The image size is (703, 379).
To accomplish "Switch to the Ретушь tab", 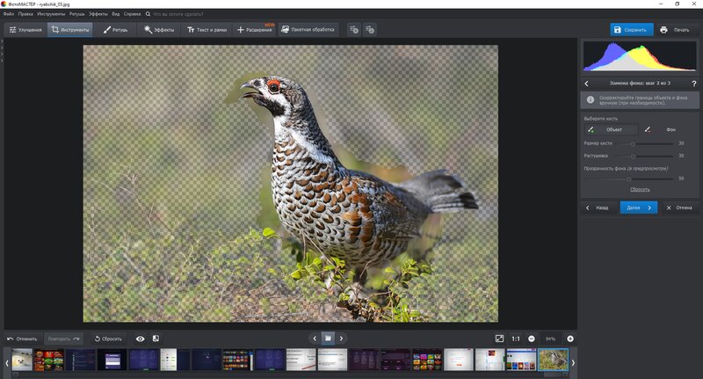I will click(115, 30).
